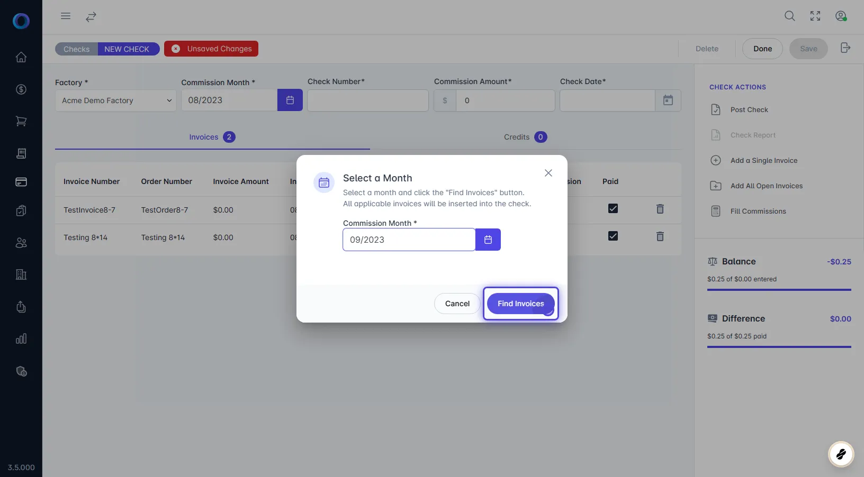Click Add a Single Invoice action
Image resolution: width=864 pixels, height=477 pixels.
(763, 160)
